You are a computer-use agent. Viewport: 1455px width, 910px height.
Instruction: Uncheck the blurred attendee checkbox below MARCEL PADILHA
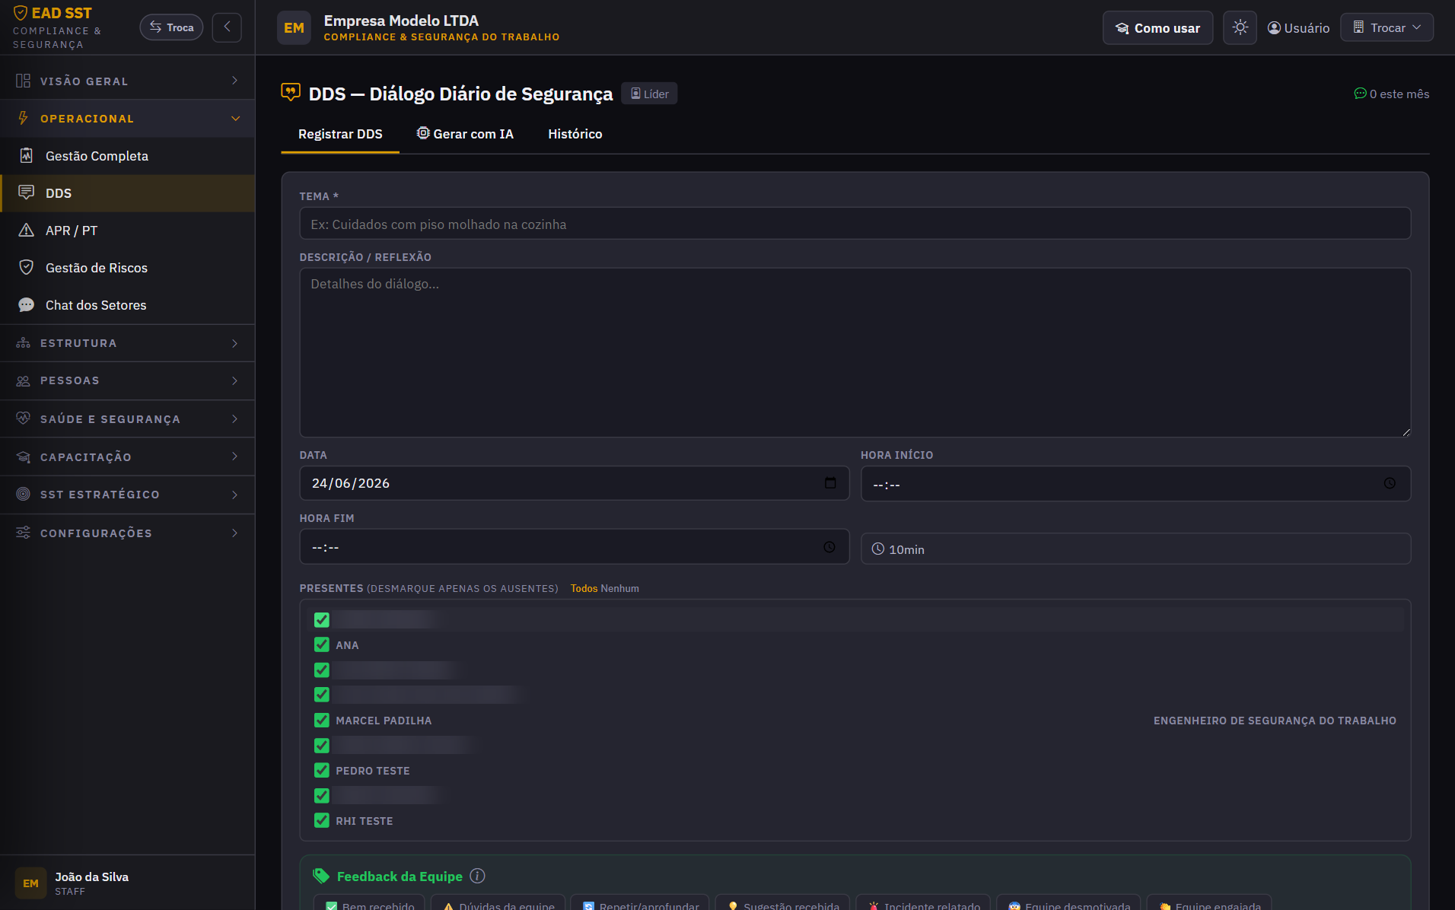click(322, 745)
